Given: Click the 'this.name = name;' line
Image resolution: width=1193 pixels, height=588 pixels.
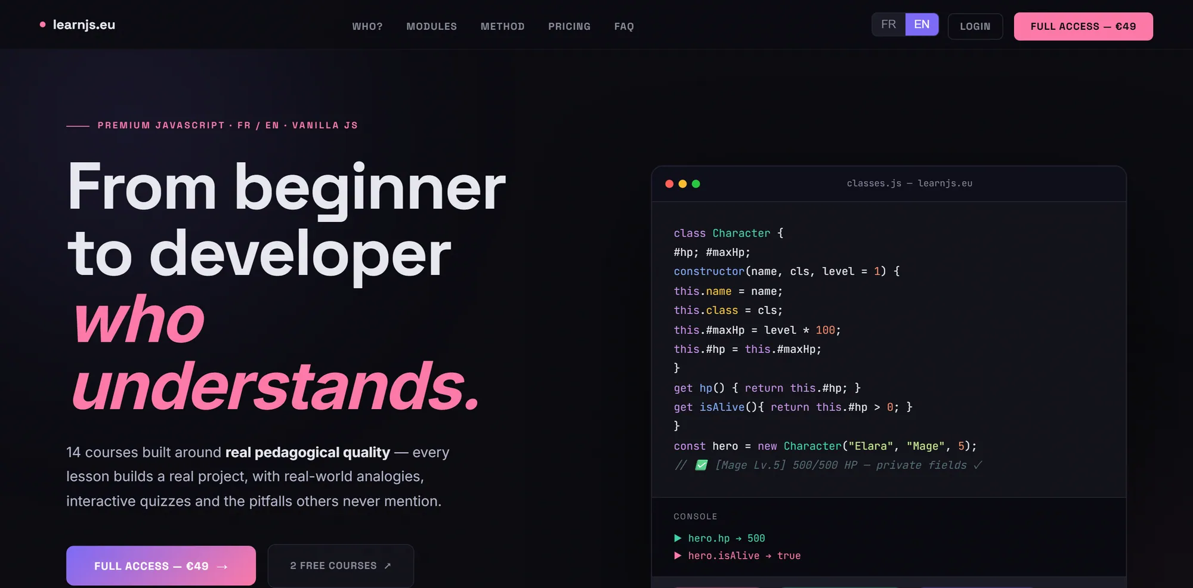Looking at the screenshot, I should (728, 291).
